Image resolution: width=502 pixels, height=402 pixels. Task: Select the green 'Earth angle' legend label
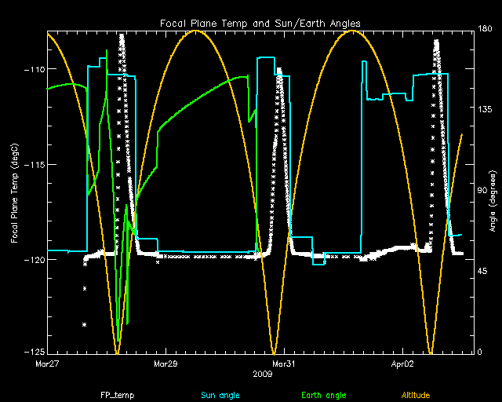point(322,394)
